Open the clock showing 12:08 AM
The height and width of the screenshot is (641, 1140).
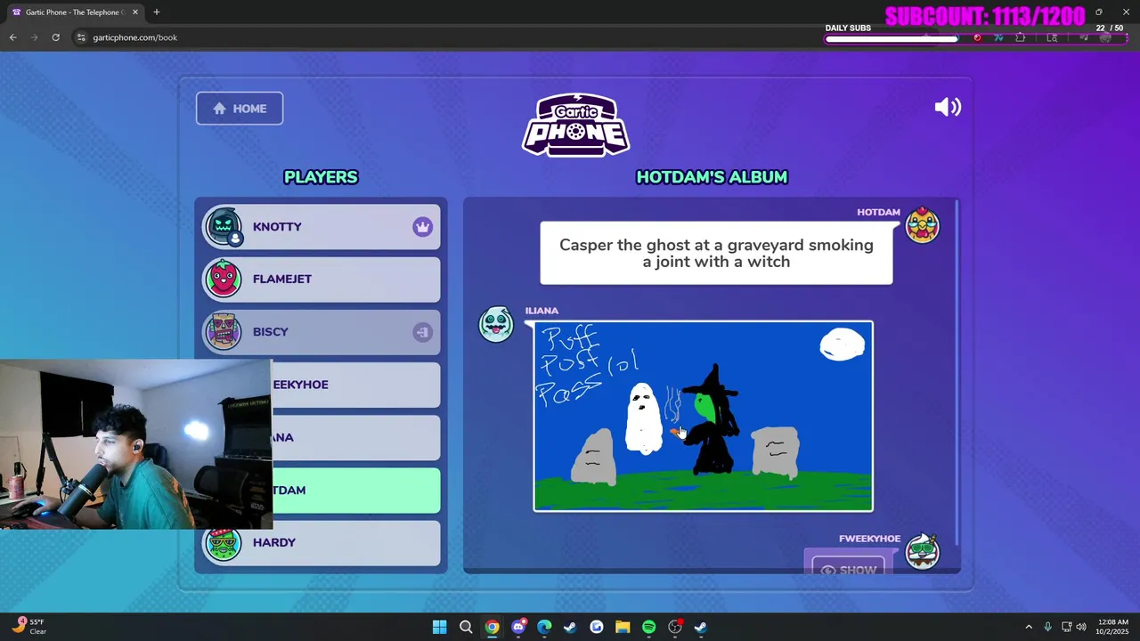1112,627
